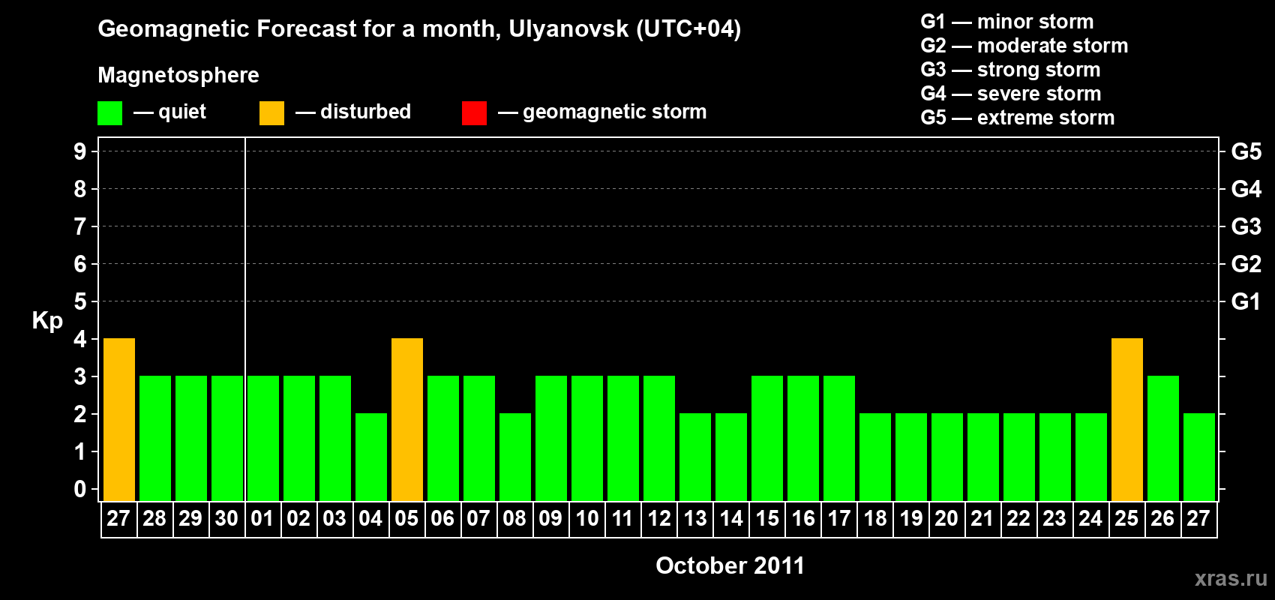
Task: Click the Magnetosphere heading
Action: point(178,76)
